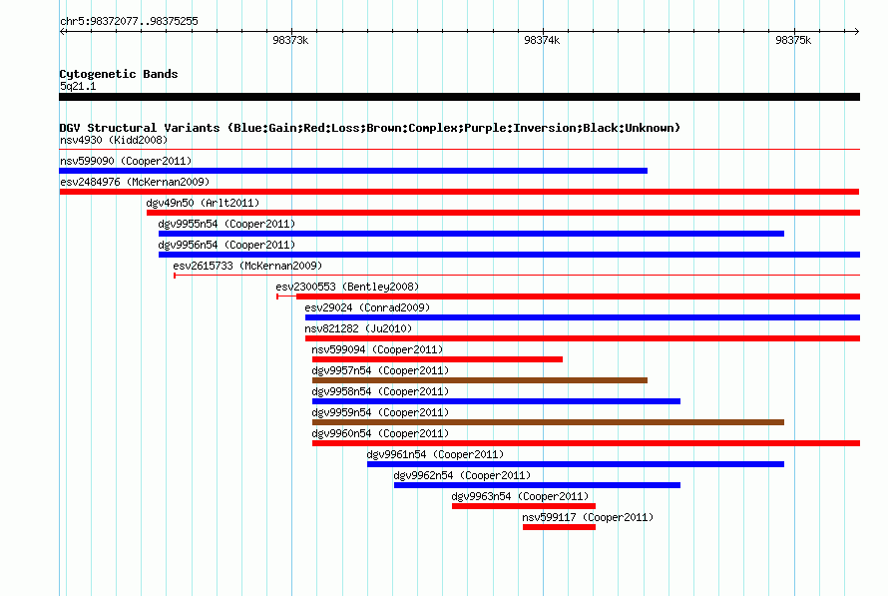The image size is (888, 596).
Task: Click the chr5:98372077..98375255 region label
Action: pos(129,22)
